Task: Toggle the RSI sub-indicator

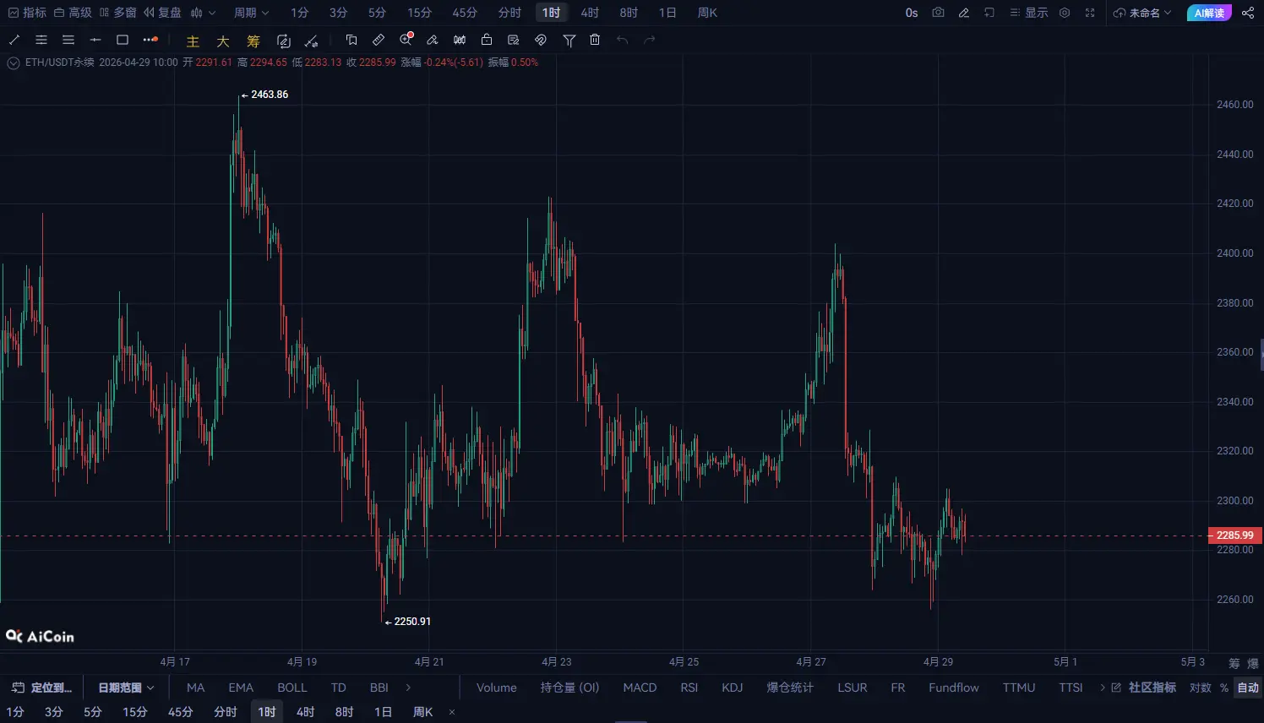Action: click(x=689, y=688)
